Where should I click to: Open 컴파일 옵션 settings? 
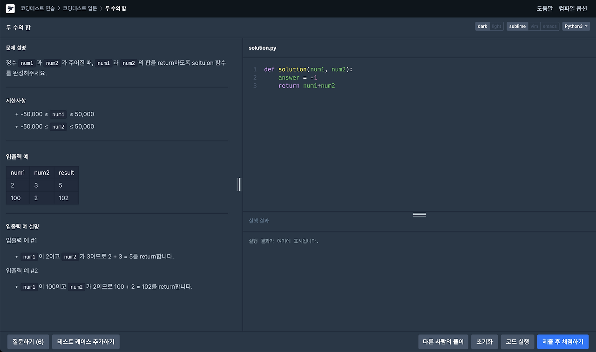coord(572,8)
